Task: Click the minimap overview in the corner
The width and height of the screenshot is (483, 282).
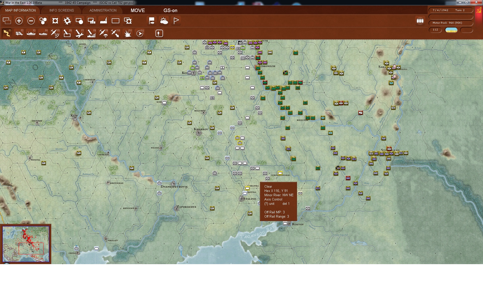Action: click(26, 244)
